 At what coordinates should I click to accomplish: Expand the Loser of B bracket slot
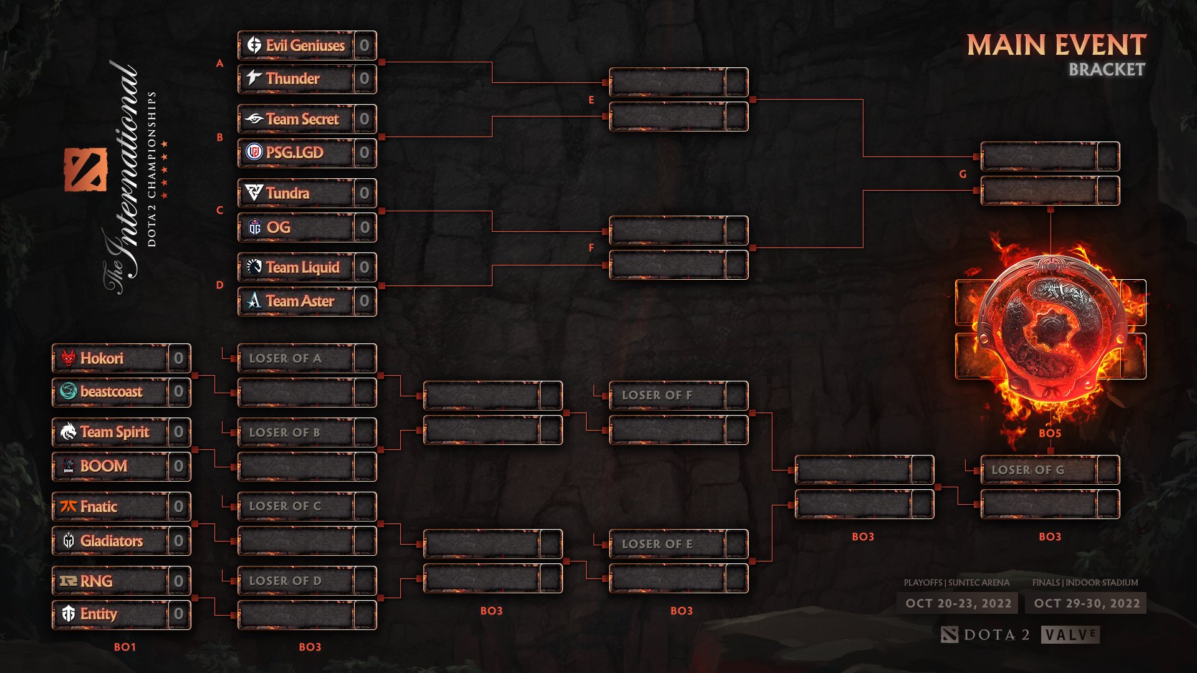coord(304,431)
